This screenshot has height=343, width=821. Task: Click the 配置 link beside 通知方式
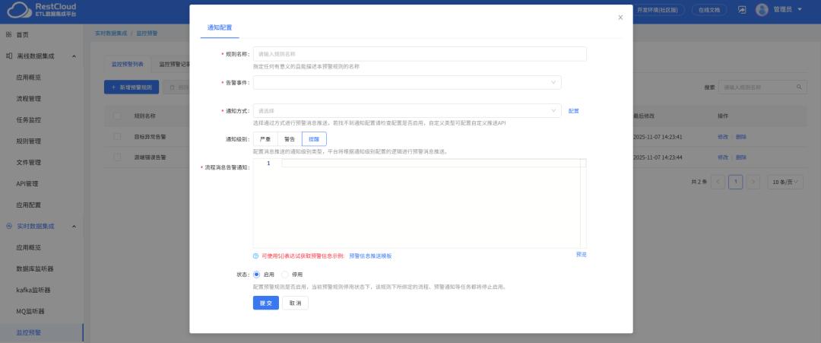click(x=574, y=111)
